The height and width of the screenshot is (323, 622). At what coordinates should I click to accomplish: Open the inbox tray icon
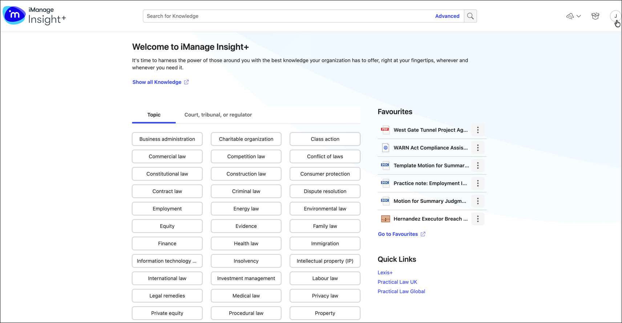point(595,16)
